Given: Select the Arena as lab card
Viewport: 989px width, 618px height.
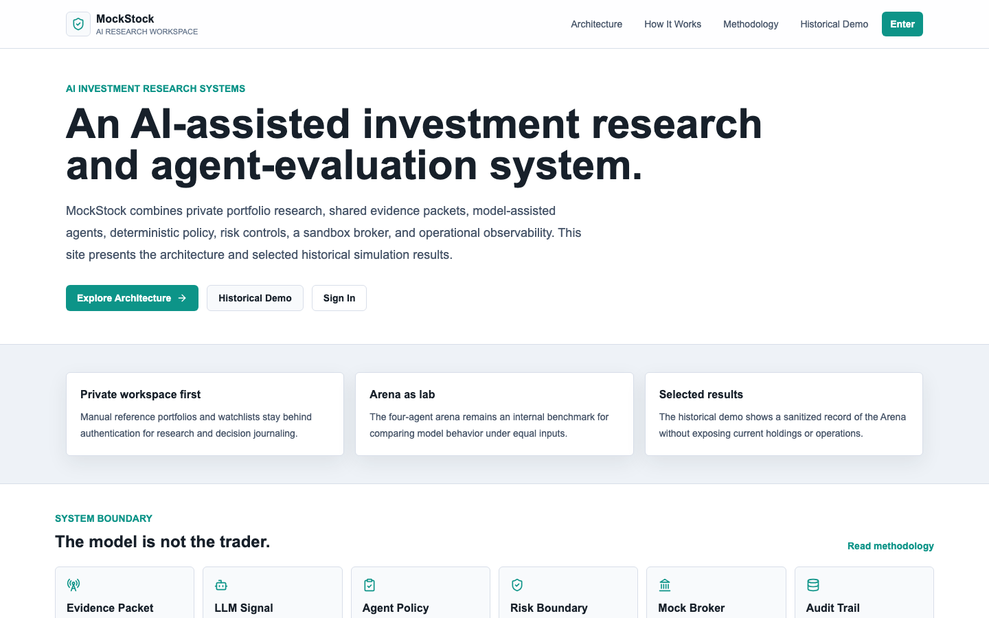Looking at the screenshot, I should tap(494, 414).
